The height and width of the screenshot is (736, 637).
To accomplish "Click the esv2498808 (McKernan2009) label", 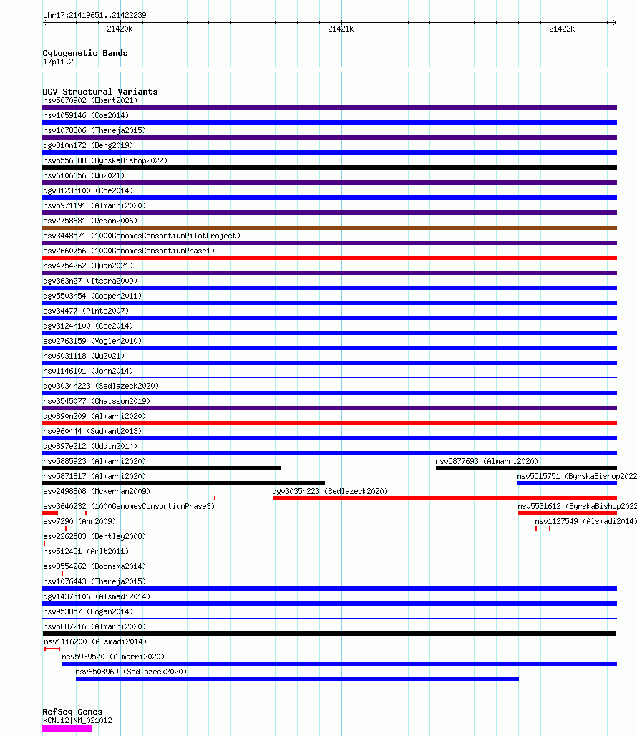I will (x=97, y=491).
